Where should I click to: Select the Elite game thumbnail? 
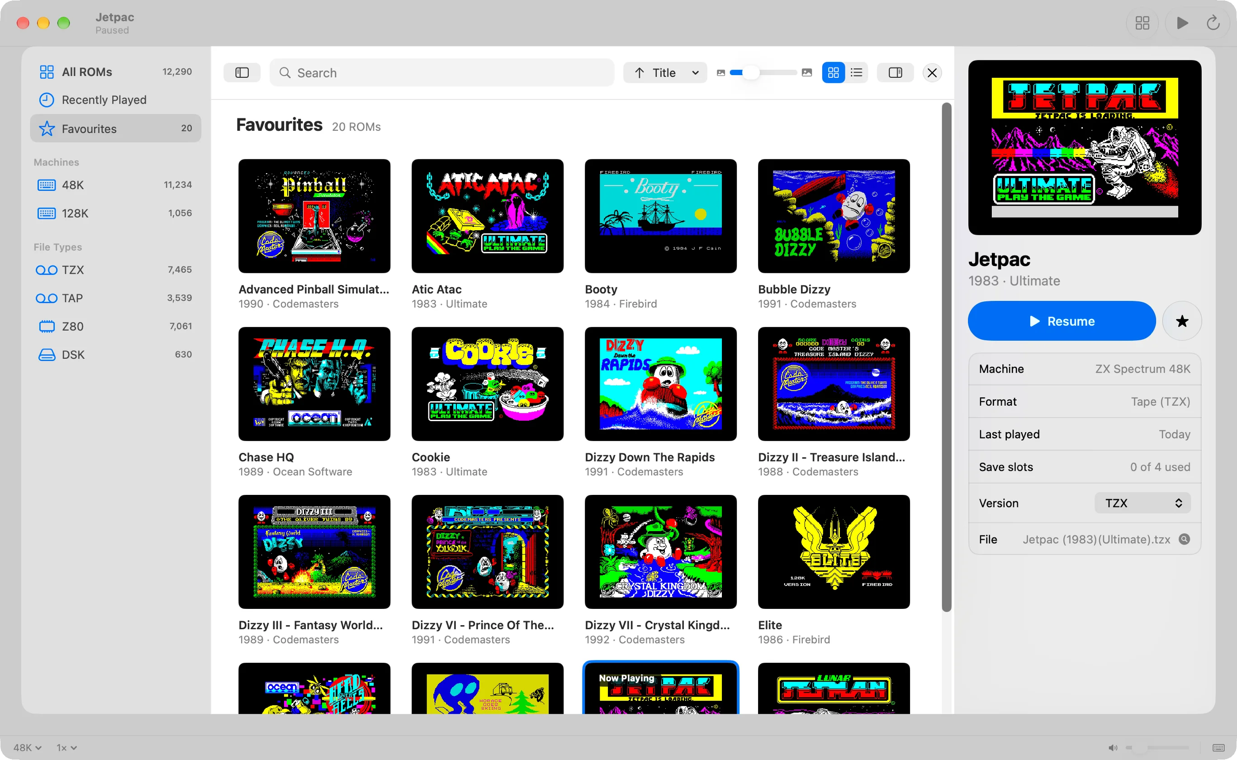pos(834,552)
